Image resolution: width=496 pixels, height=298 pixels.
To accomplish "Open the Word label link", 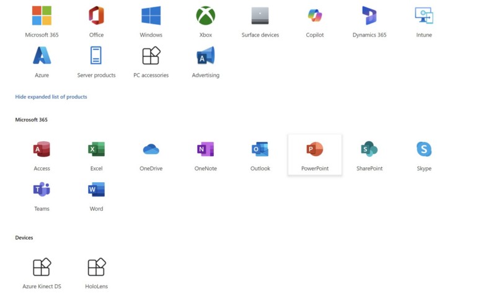I will [x=96, y=209].
